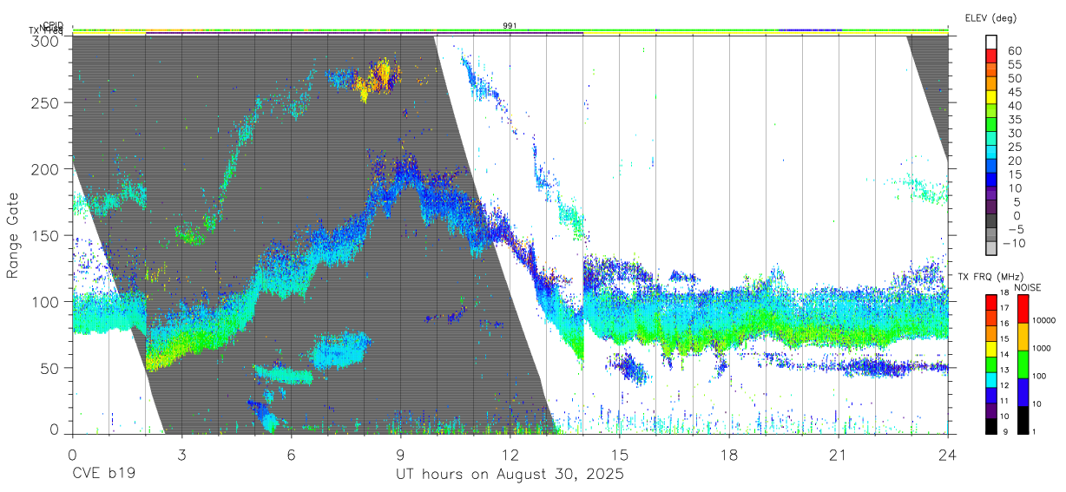Viewport: 1066px width, 492px height.
Task: Click the blue 11-12 MHz swatch in TX FRQ bar
Action: [x=991, y=394]
